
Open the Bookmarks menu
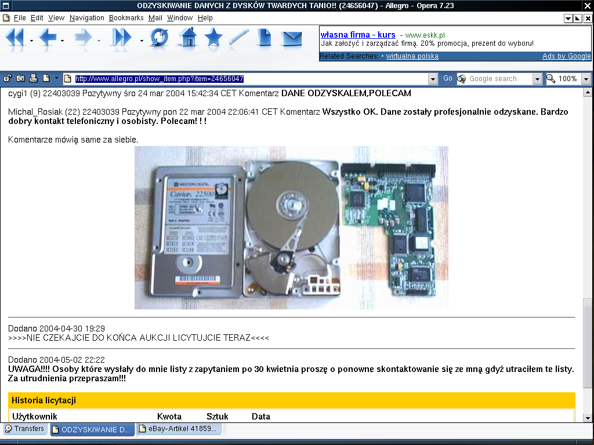click(x=126, y=18)
